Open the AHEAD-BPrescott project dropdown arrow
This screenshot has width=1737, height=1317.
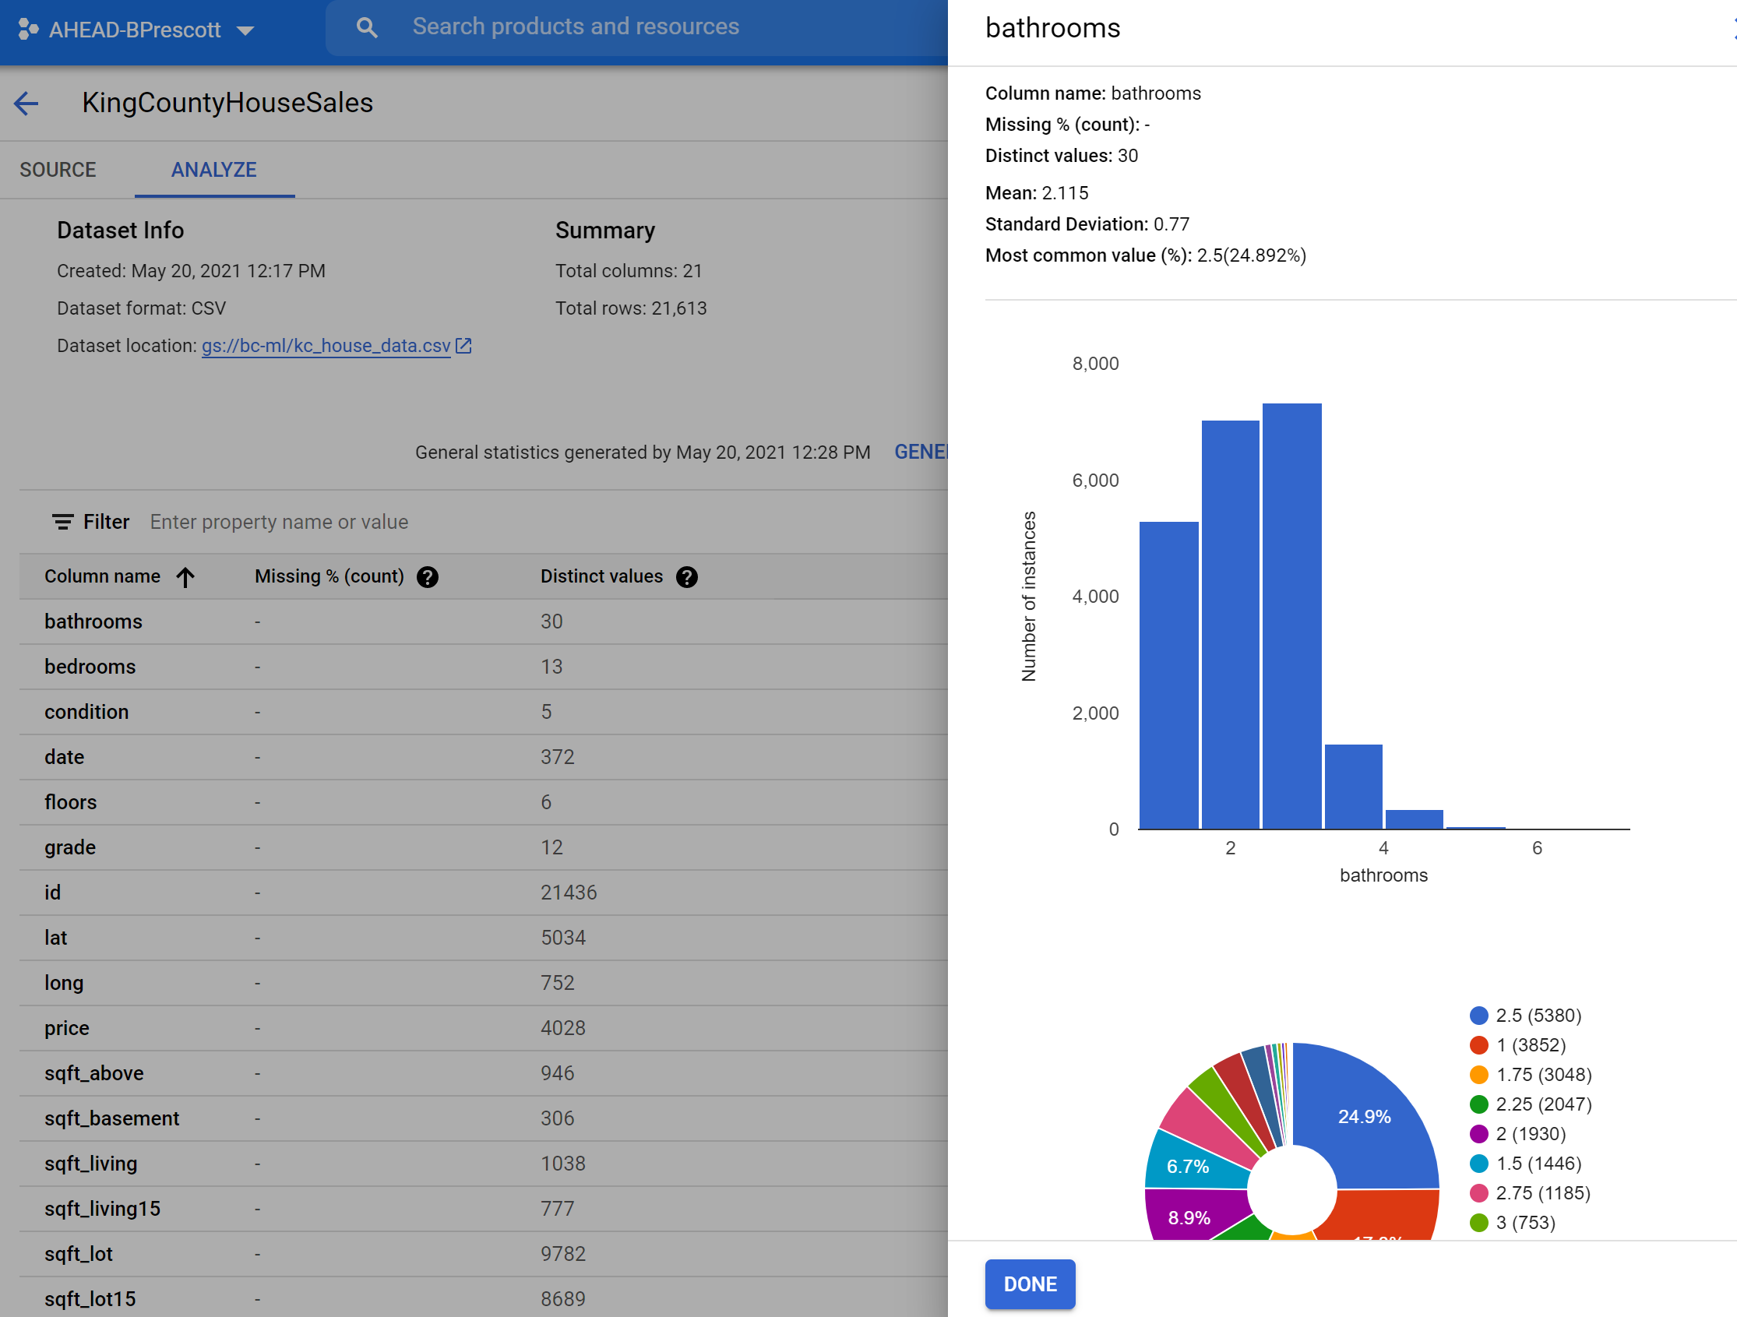point(245,30)
